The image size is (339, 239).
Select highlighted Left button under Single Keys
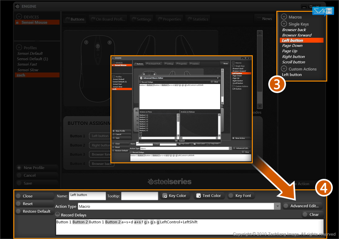pyautogui.click(x=301, y=40)
